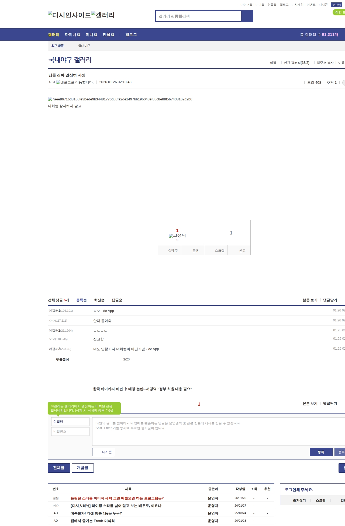Screen dimensions: 345x526
Task: Click the 고정닉 recommend icon
Action: [x=177, y=236]
